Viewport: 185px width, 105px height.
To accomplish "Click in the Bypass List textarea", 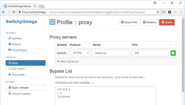I will 106,96.
